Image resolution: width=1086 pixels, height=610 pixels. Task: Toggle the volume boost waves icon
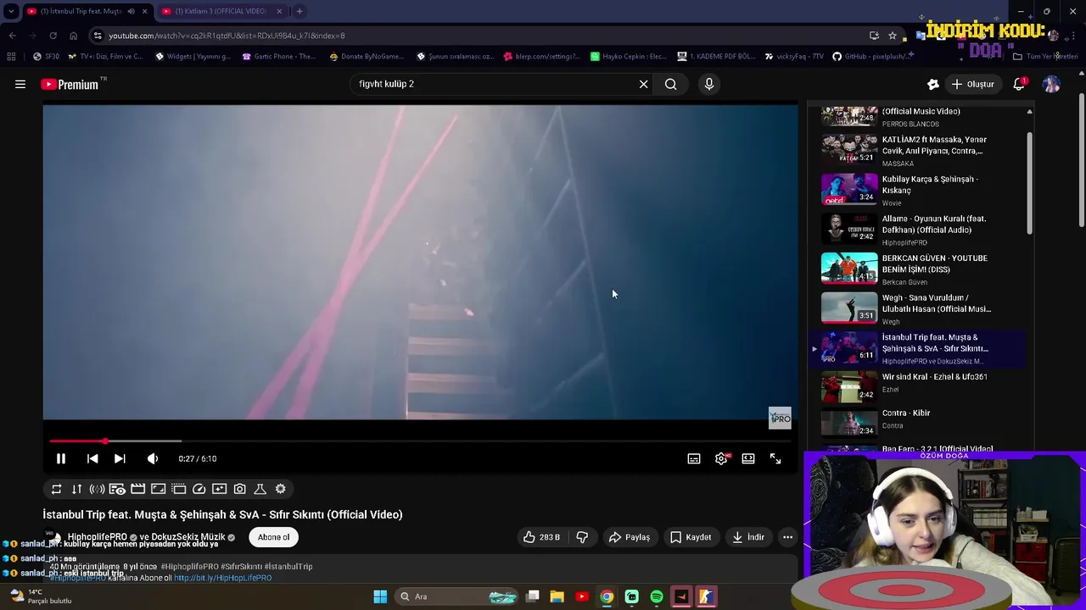(x=97, y=489)
